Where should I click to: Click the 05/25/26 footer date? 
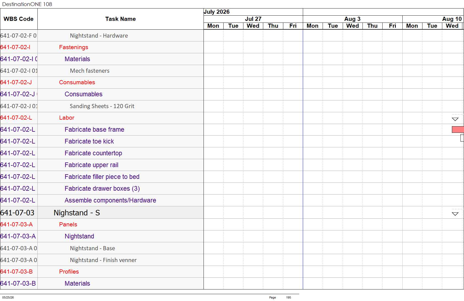(x=8, y=297)
